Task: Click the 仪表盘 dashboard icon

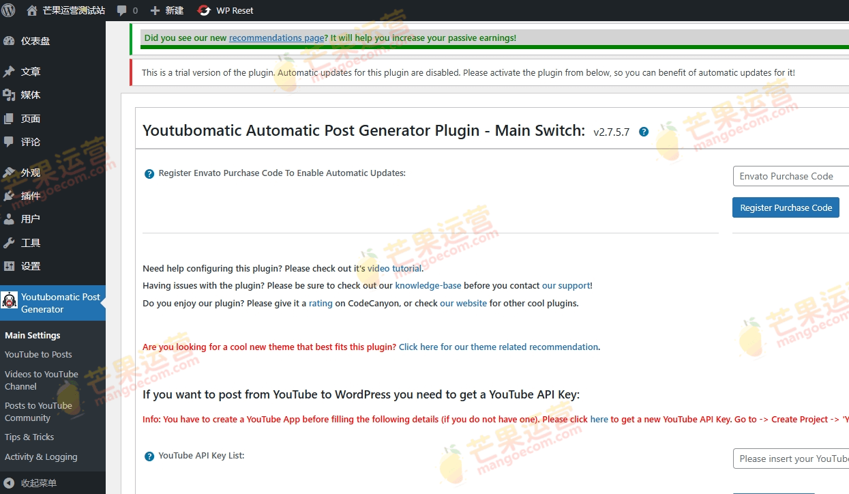Action: pos(9,41)
